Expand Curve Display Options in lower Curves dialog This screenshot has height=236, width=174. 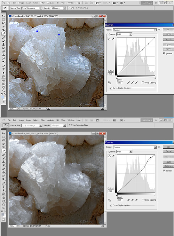111,205
